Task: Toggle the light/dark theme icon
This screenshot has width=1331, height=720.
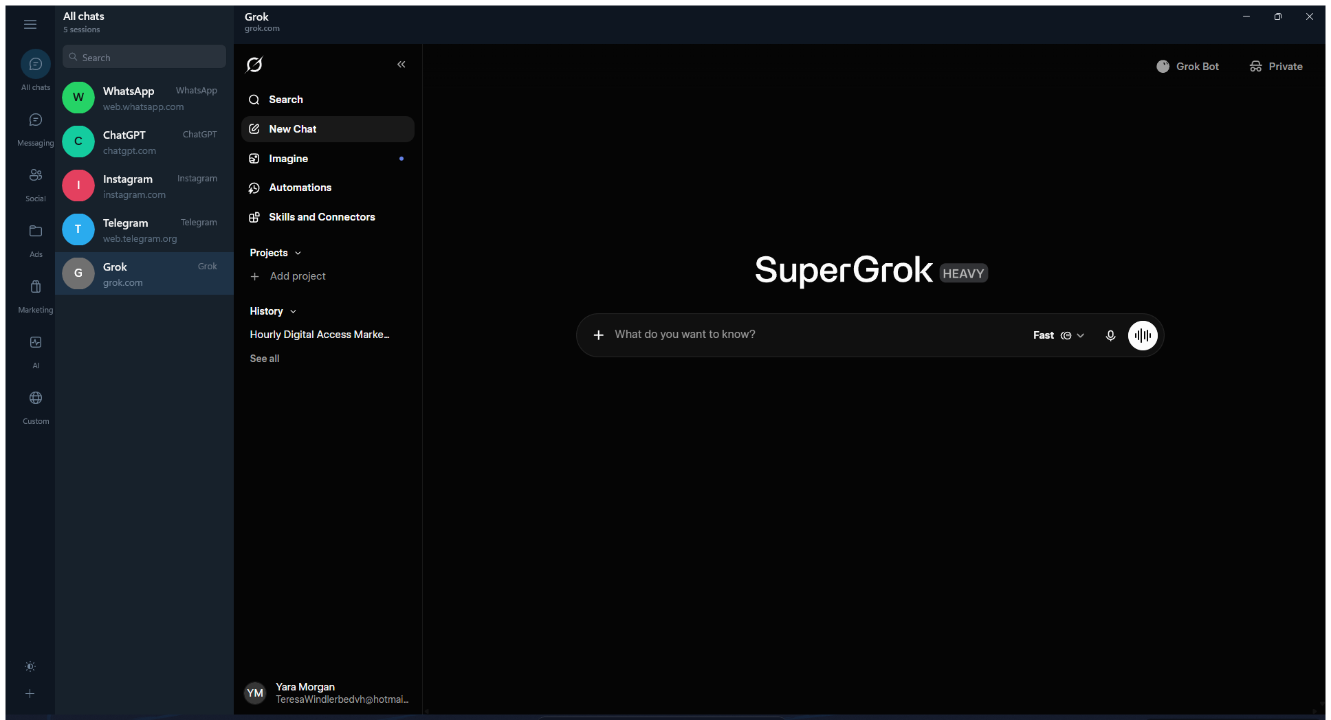Action: pos(30,666)
